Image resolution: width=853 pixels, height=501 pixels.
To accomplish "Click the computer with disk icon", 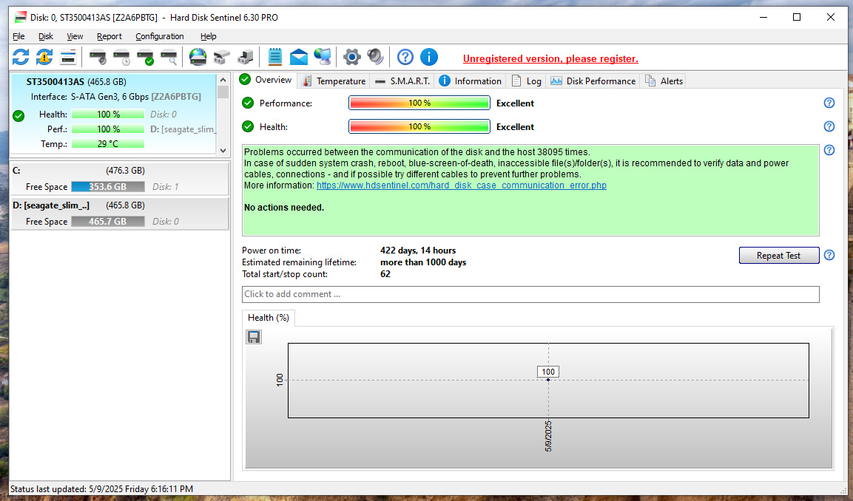I will click(x=246, y=56).
